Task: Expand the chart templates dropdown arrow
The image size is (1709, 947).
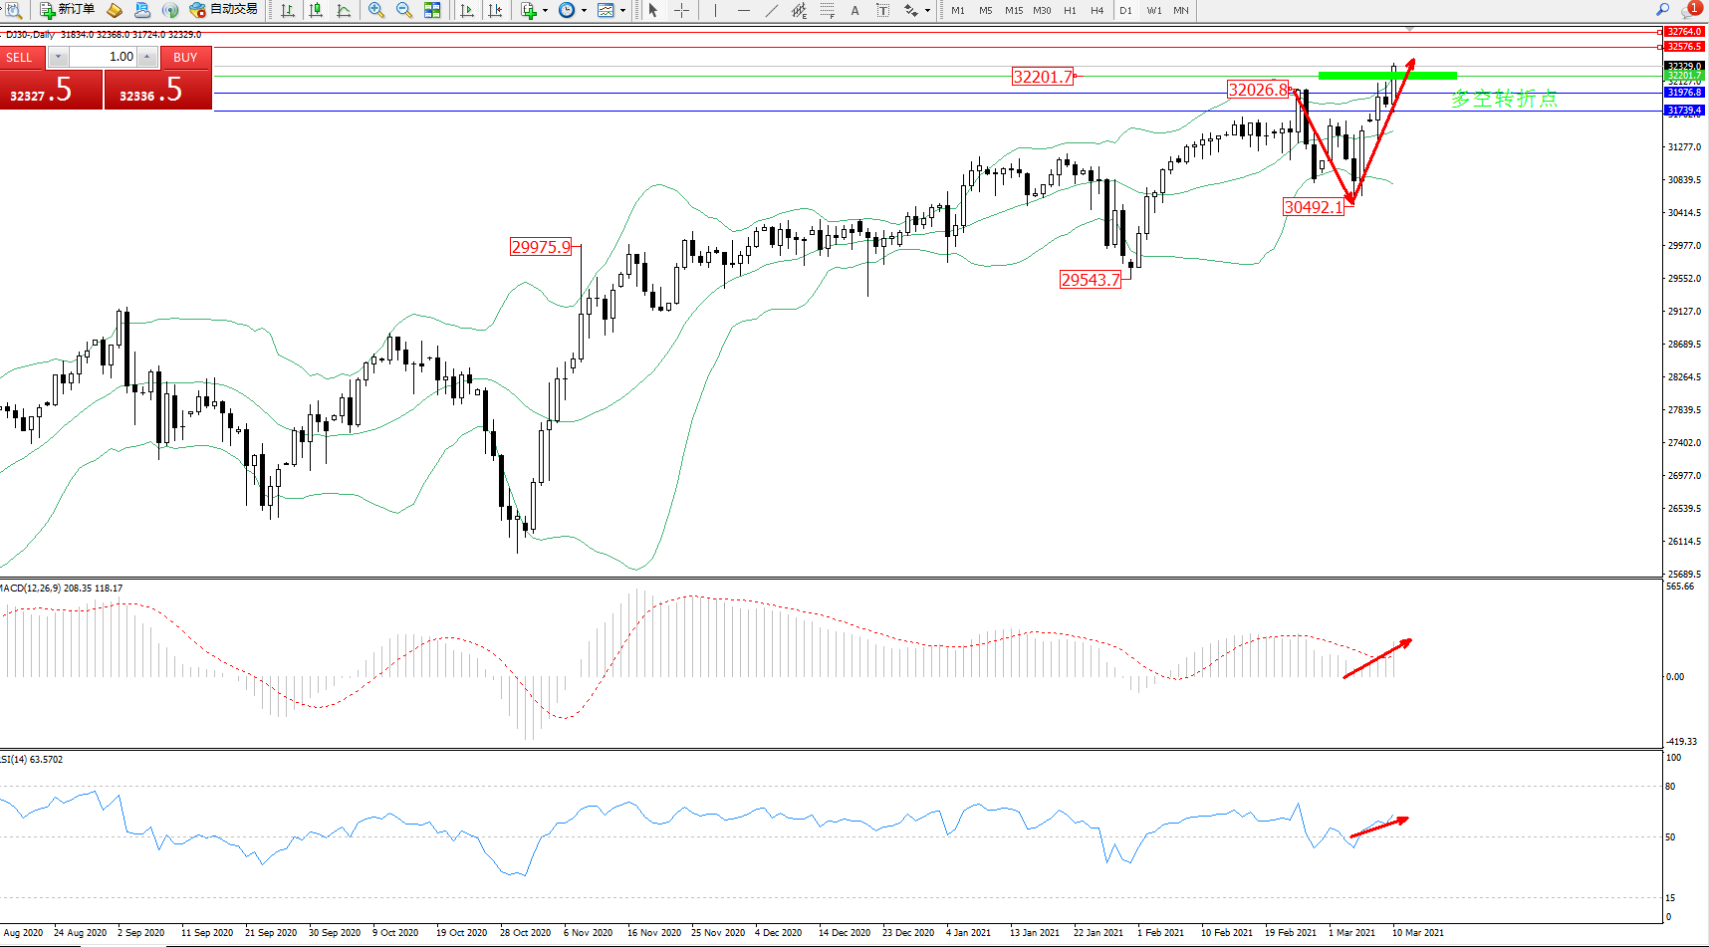Action: click(x=622, y=11)
